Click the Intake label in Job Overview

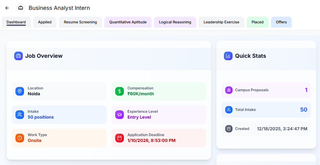33,112
